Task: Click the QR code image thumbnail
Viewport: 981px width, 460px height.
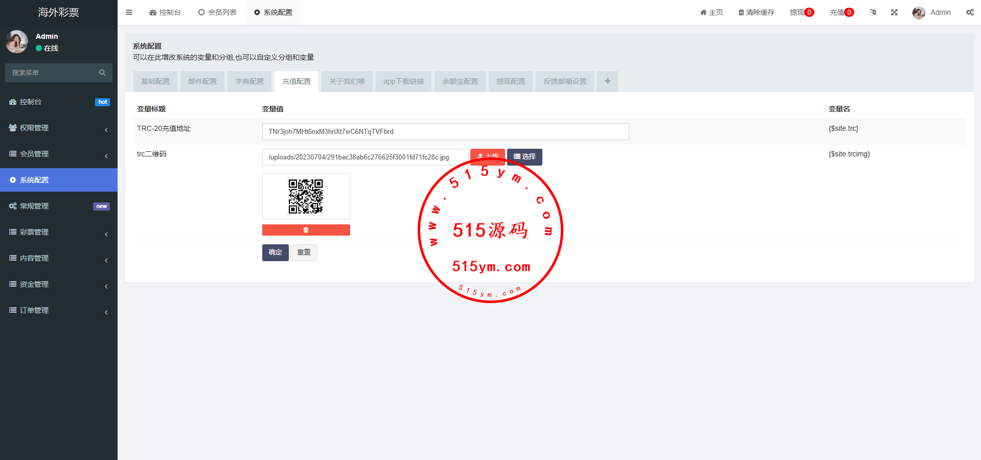Action: pyautogui.click(x=306, y=196)
